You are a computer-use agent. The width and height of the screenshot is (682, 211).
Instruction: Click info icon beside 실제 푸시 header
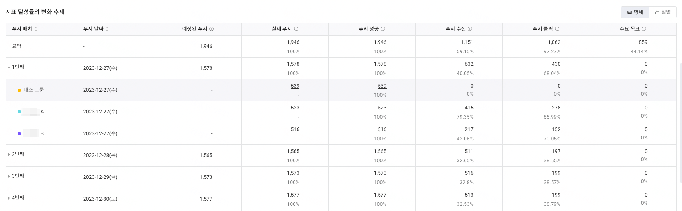(296, 29)
